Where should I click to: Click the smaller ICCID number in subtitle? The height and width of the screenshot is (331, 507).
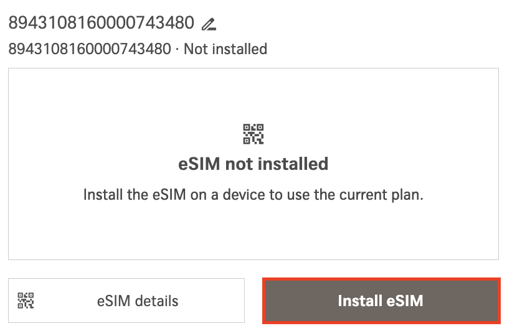[x=89, y=49]
